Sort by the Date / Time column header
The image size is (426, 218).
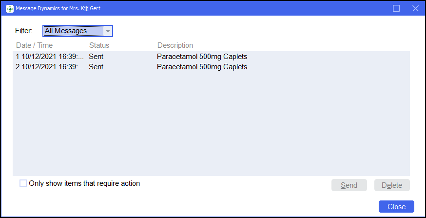click(x=34, y=45)
